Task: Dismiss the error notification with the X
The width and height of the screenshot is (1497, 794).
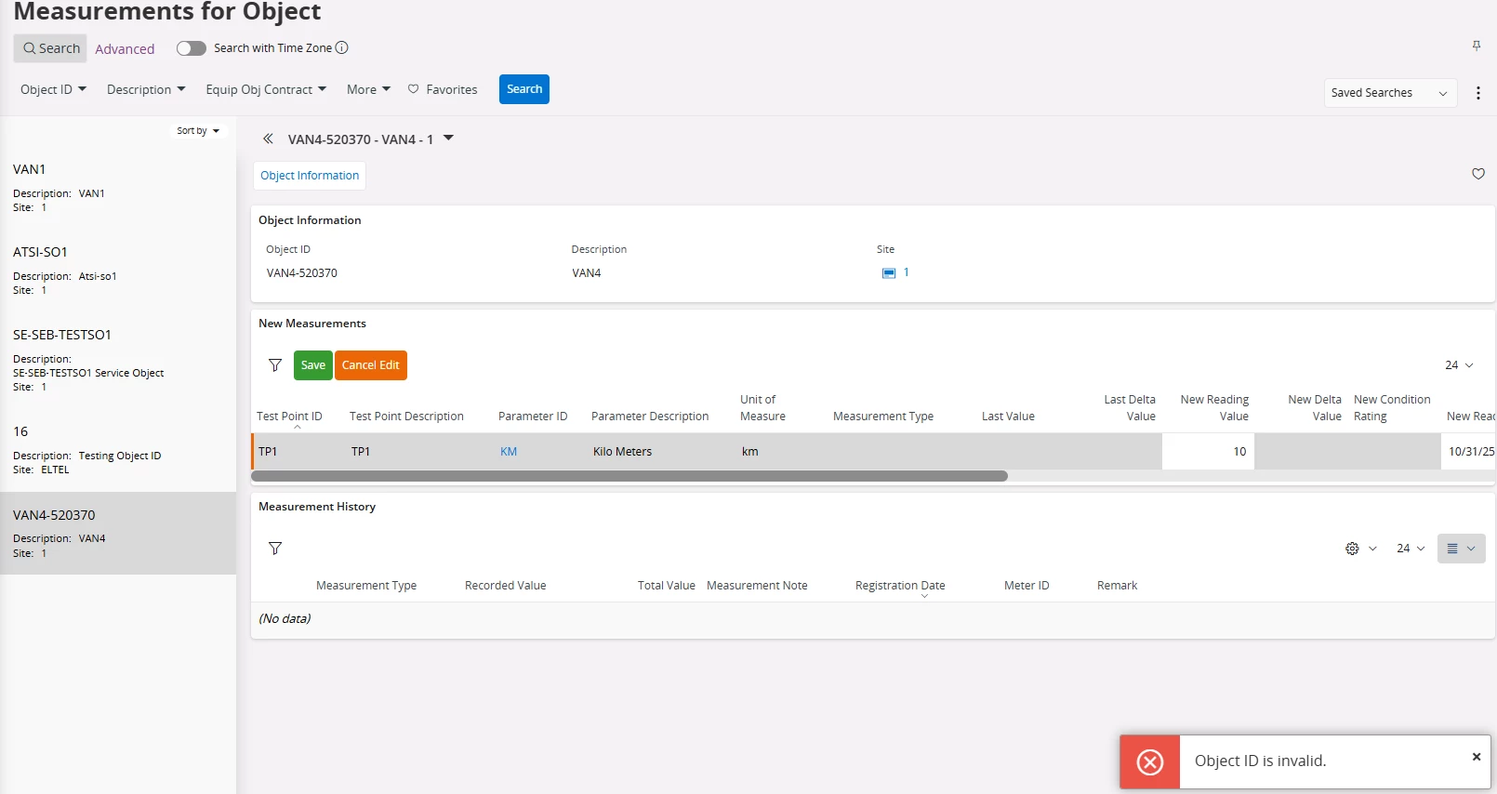Action: (1477, 757)
